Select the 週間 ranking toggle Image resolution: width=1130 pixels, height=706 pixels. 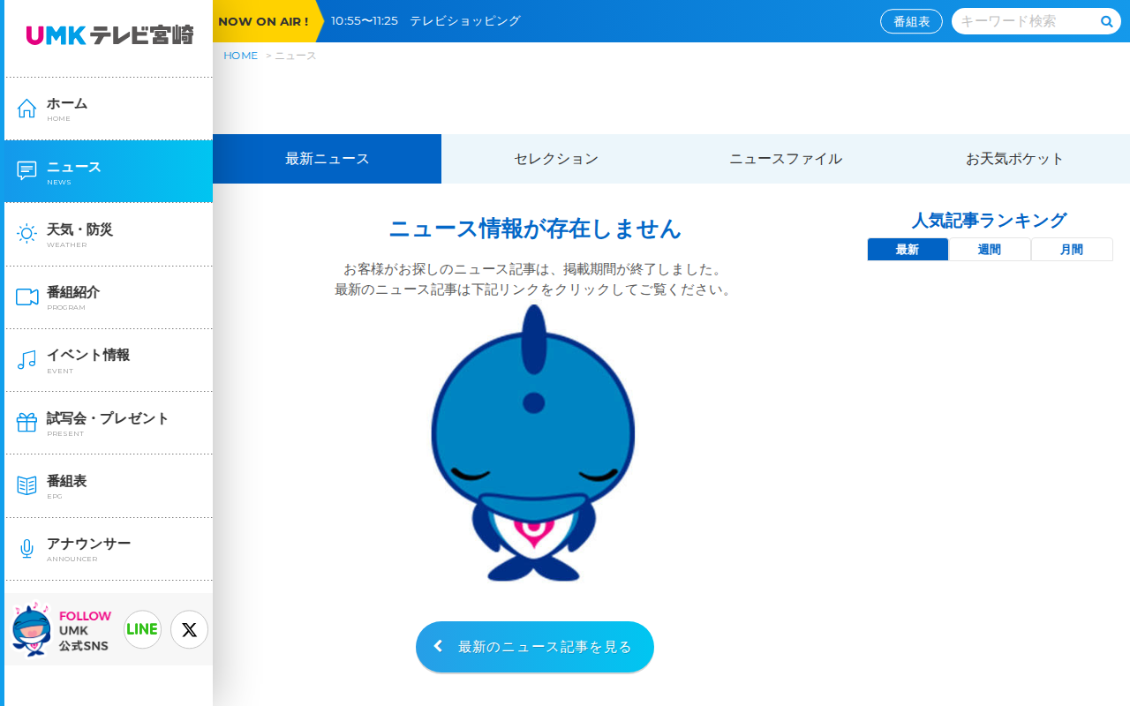[x=990, y=250]
